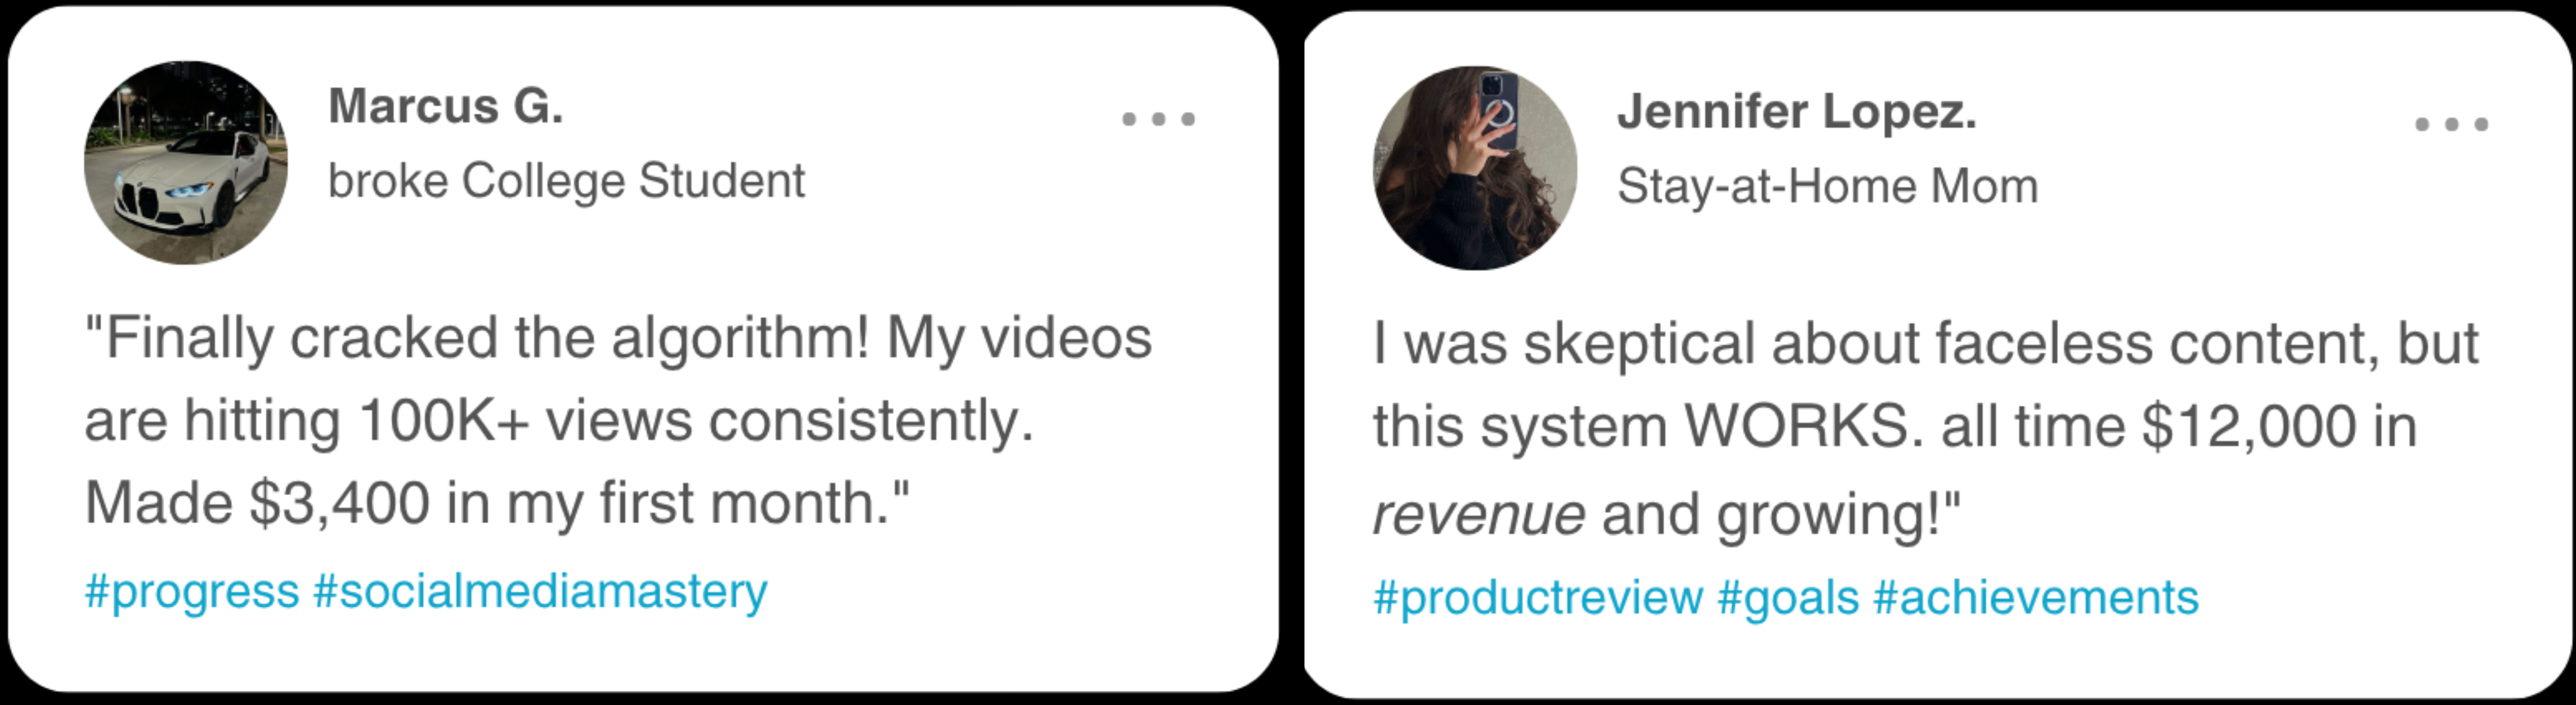Click the 'Stay-at-Home Mom' subtitle

click(x=1827, y=186)
